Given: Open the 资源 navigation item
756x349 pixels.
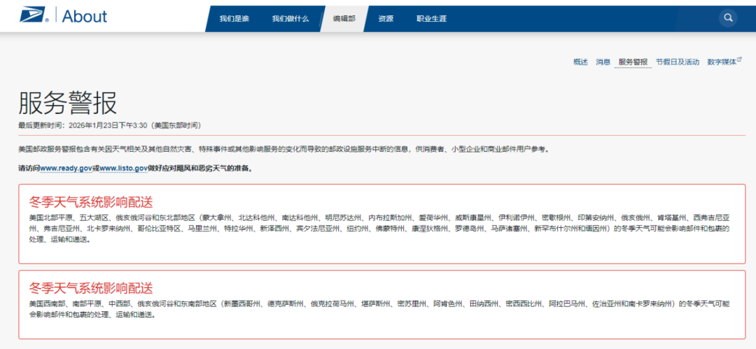Looking at the screenshot, I should click(386, 18).
